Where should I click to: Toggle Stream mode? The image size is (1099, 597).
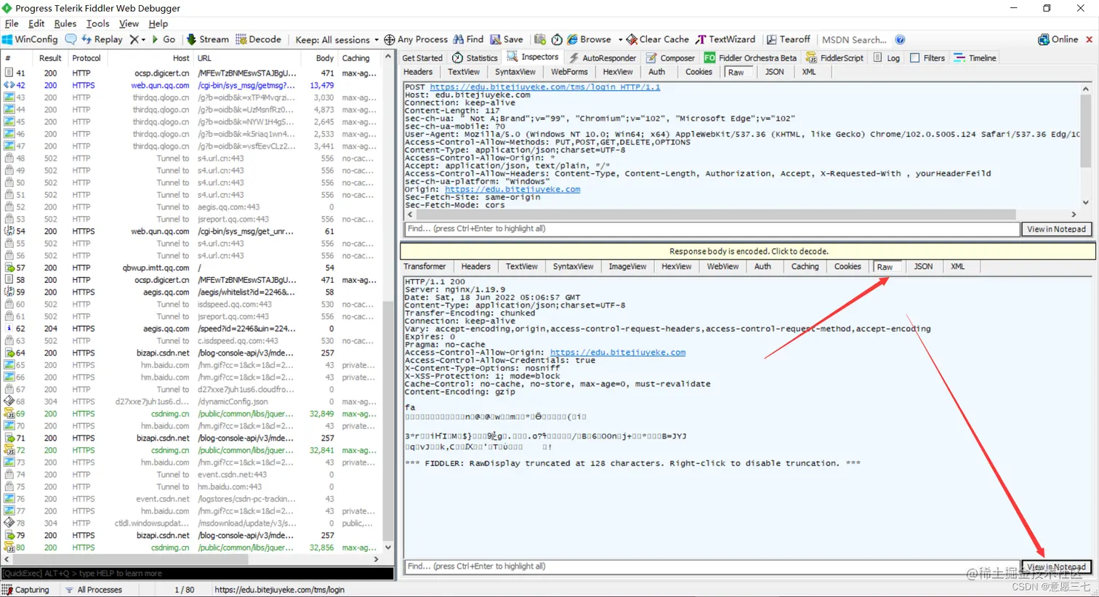pos(207,39)
